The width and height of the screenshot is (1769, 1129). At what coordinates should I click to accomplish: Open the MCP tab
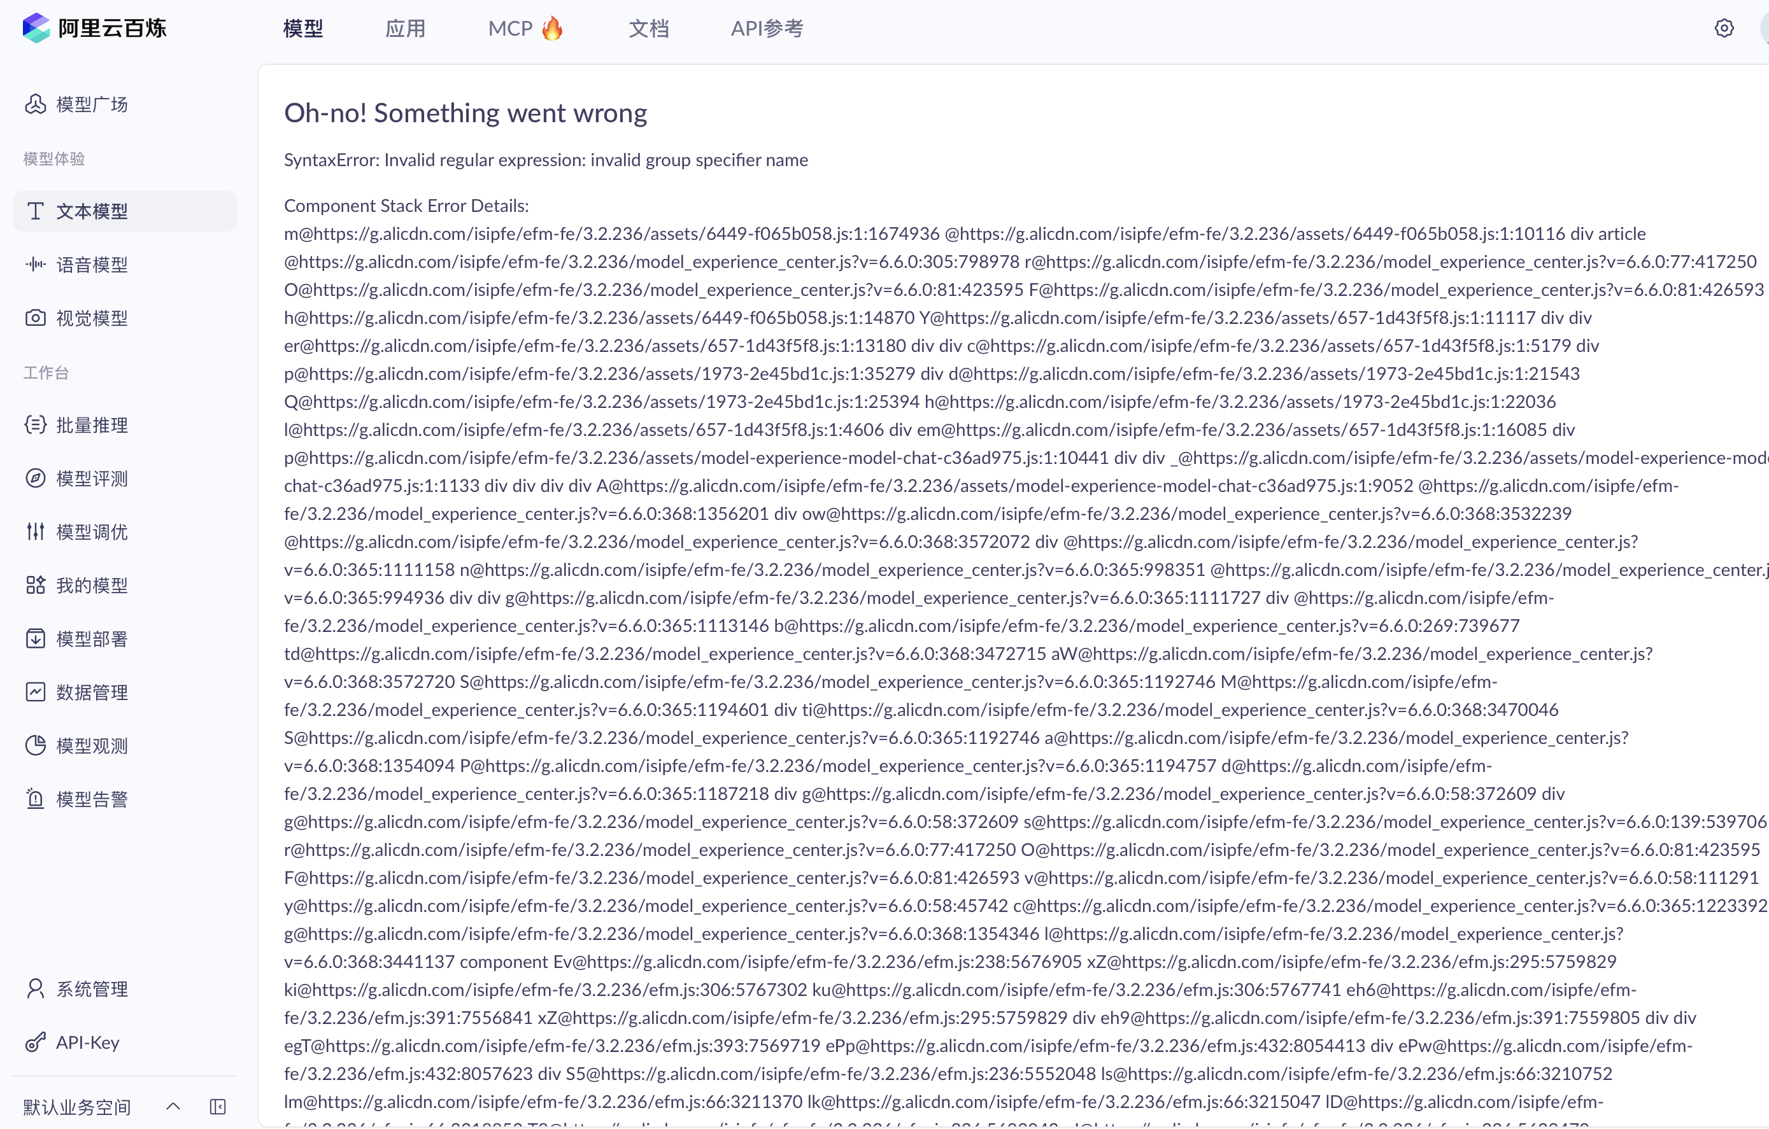coord(525,29)
